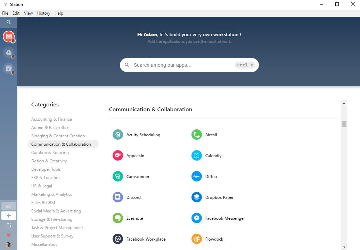Click the green Evernote elephant icon

tap(118, 218)
